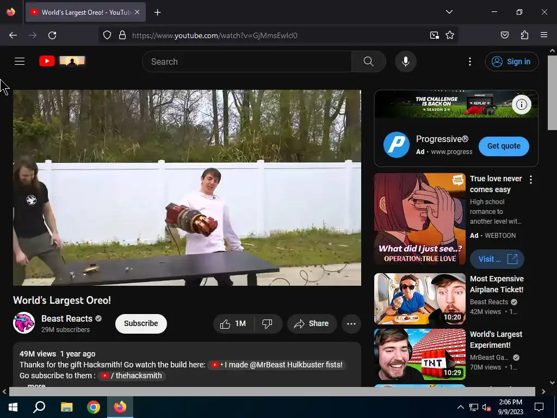
Task: Click the network tray icon
Action: pyautogui.click(x=474, y=407)
